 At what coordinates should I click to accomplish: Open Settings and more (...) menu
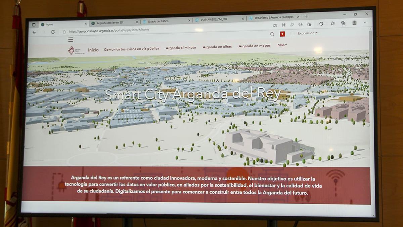366,22
